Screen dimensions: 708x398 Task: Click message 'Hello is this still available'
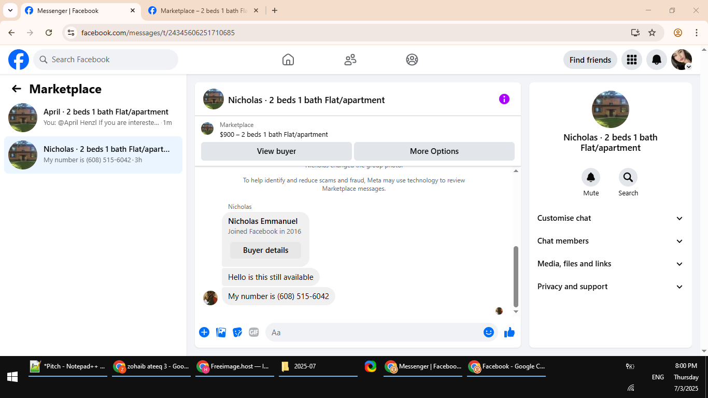click(x=271, y=277)
